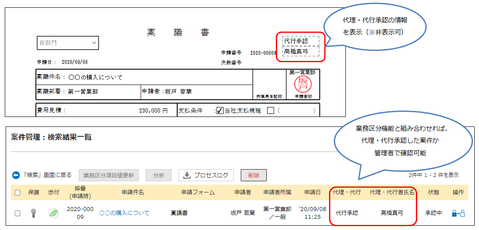Click the 代行承認 box on the form
This screenshot has height=230, width=479.
(301, 41)
